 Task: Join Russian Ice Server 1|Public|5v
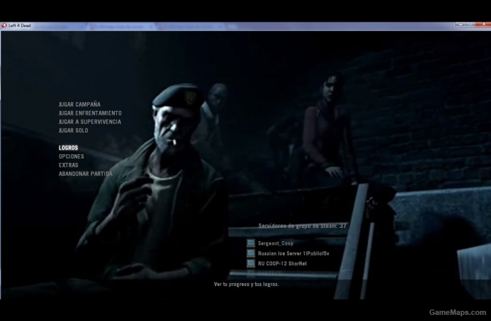tap(293, 253)
